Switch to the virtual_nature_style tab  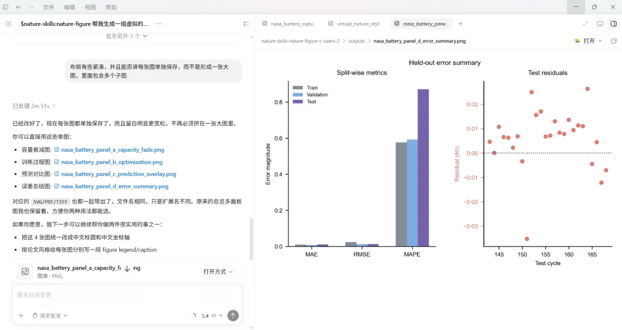coord(354,24)
